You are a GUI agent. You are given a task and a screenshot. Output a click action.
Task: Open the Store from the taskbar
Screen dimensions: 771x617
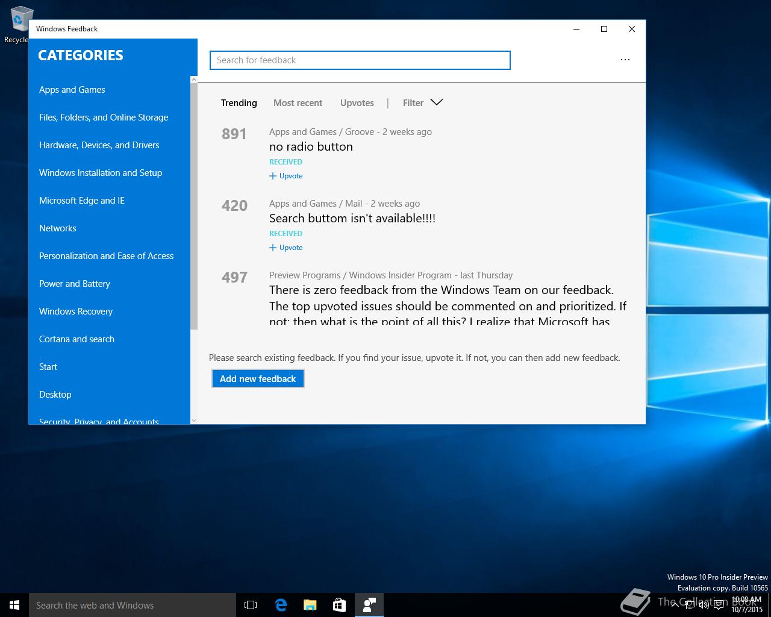pyautogui.click(x=340, y=605)
